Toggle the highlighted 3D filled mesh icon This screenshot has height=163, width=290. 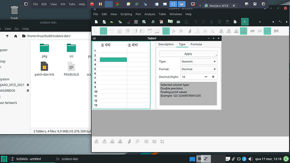pos(244,31)
